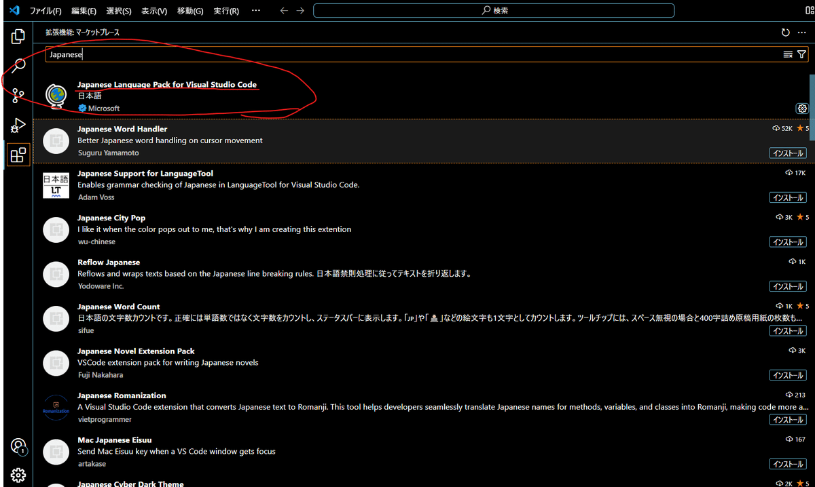Install Japanese Word Count extension

pos(788,331)
